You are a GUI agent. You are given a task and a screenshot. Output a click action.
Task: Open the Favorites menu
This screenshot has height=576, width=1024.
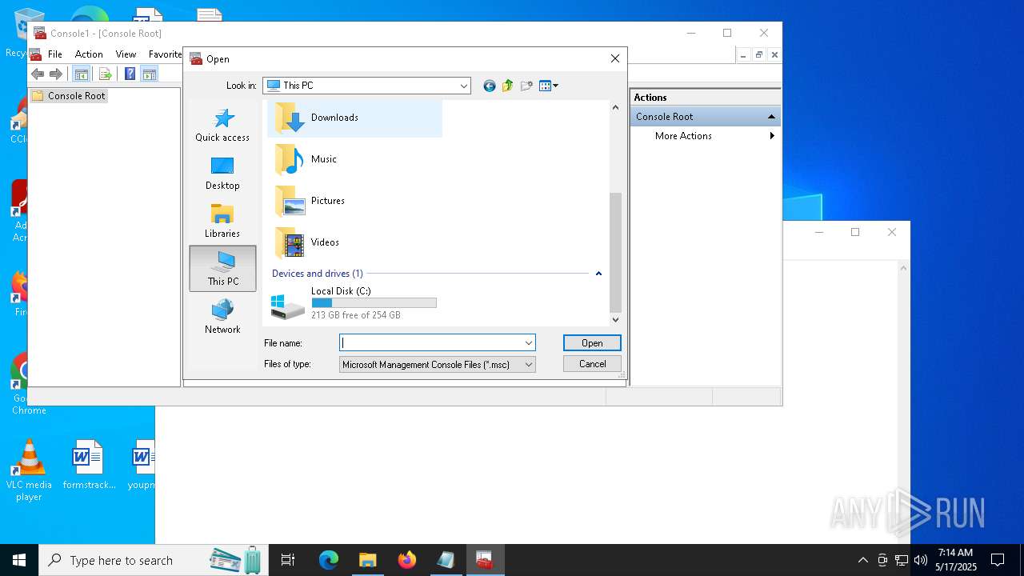point(165,54)
